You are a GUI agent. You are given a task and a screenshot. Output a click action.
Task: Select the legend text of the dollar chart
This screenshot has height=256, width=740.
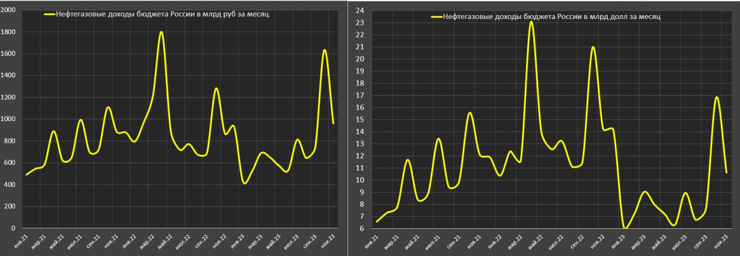[x=552, y=17]
